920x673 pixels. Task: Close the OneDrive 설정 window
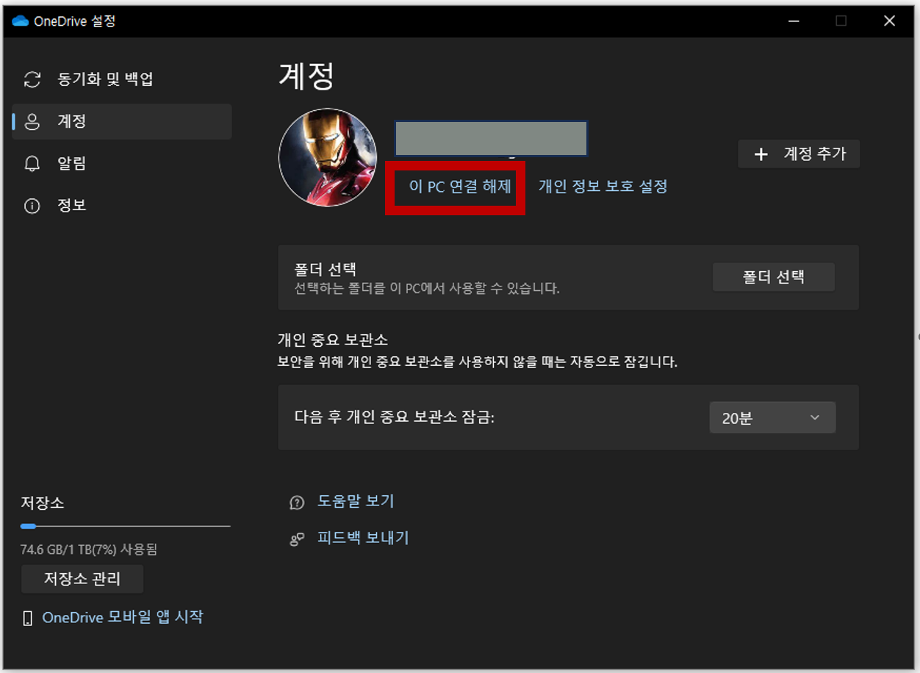889,21
